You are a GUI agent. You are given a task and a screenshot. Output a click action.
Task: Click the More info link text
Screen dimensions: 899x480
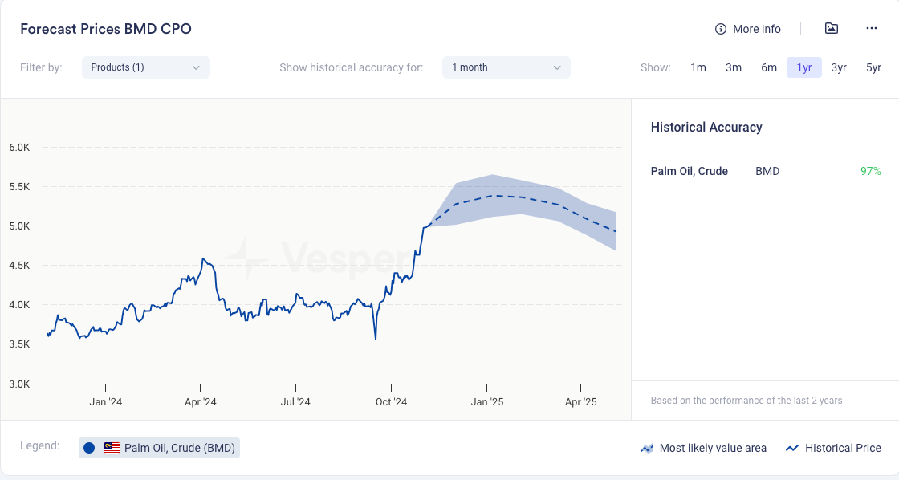coord(757,29)
